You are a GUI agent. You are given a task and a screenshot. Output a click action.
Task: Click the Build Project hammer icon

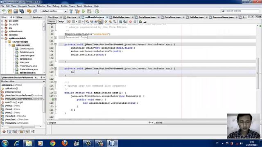(x=71, y=11)
